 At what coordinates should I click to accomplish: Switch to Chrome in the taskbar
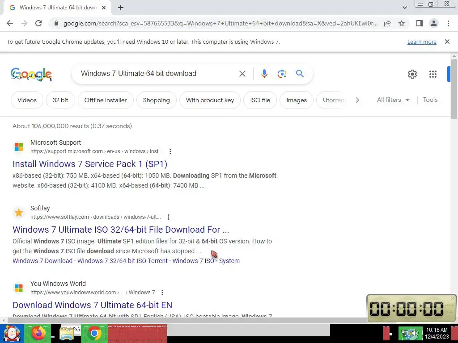[94, 333]
